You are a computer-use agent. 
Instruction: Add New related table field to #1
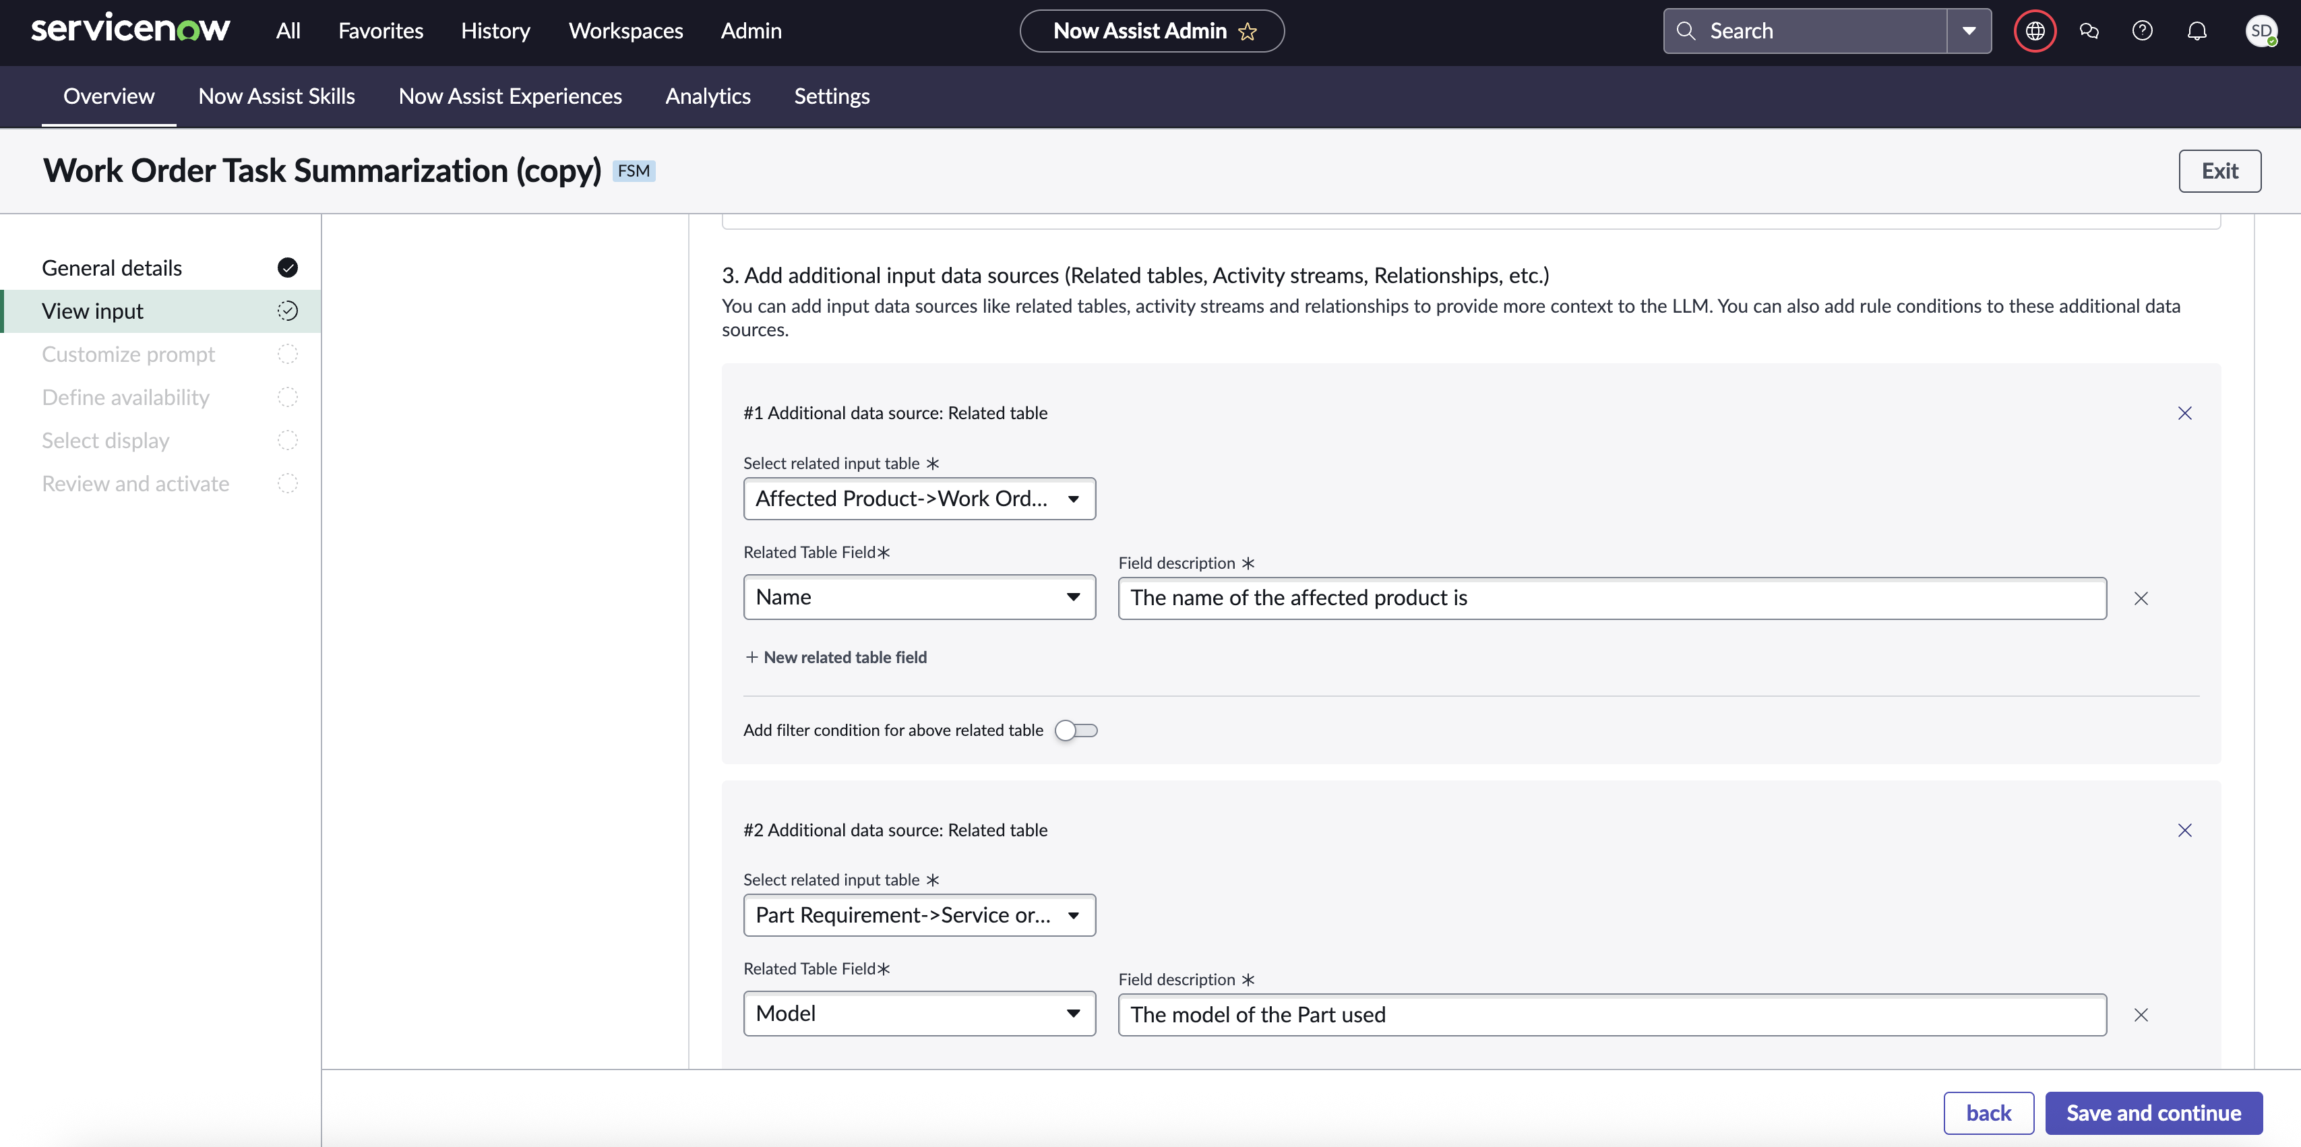coord(835,656)
